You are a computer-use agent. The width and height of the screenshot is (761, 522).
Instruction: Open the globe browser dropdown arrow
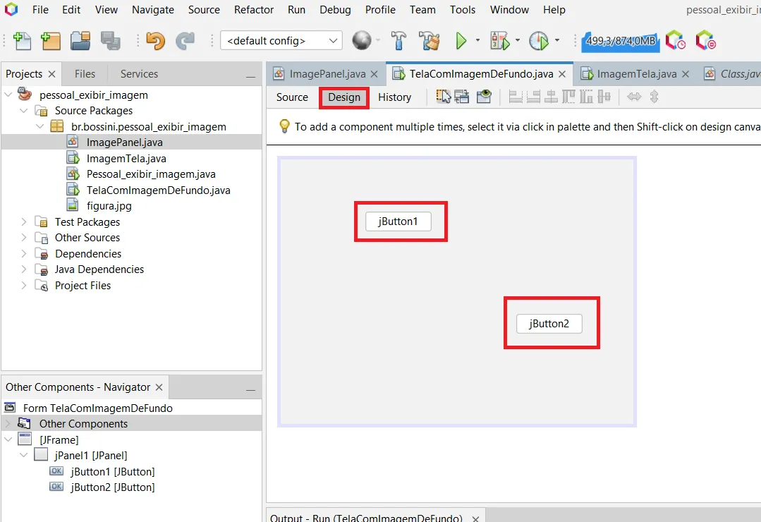(378, 40)
